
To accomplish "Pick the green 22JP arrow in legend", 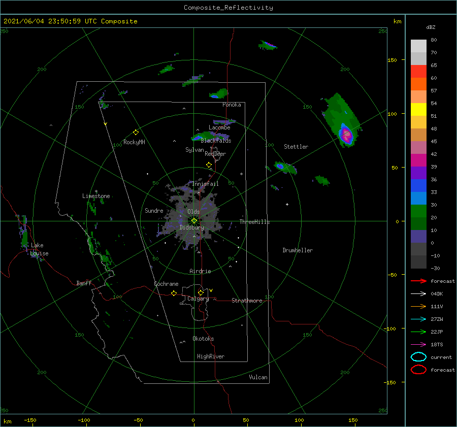I will point(418,332).
